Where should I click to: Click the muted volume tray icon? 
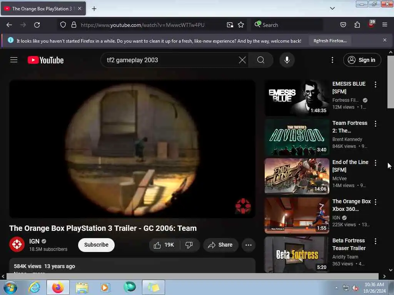tap(355, 288)
